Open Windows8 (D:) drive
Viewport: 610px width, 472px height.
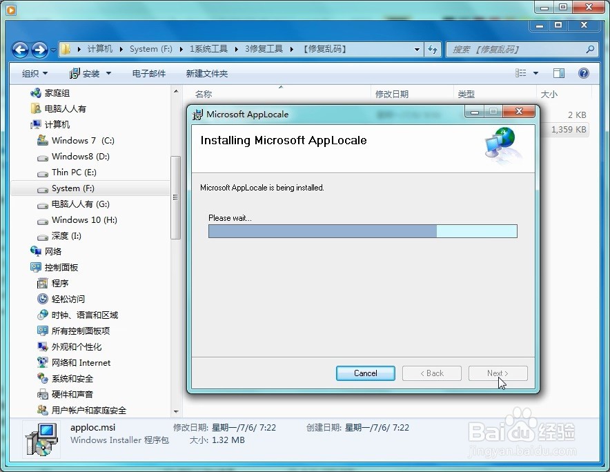pyautogui.click(x=74, y=157)
